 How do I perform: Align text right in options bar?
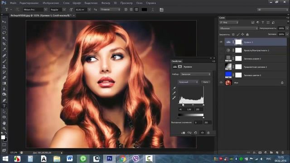click(136, 10)
